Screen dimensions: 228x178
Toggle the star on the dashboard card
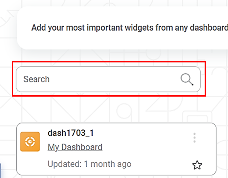[197, 165]
